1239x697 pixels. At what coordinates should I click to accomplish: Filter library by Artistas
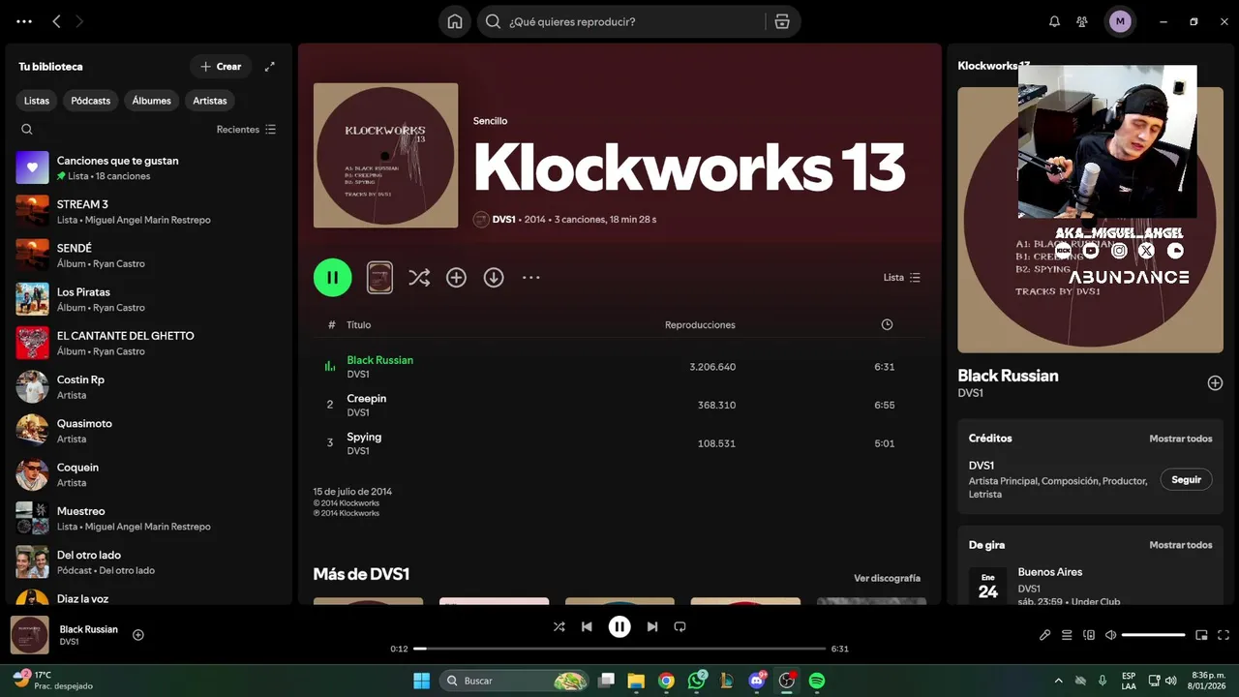pyautogui.click(x=210, y=101)
